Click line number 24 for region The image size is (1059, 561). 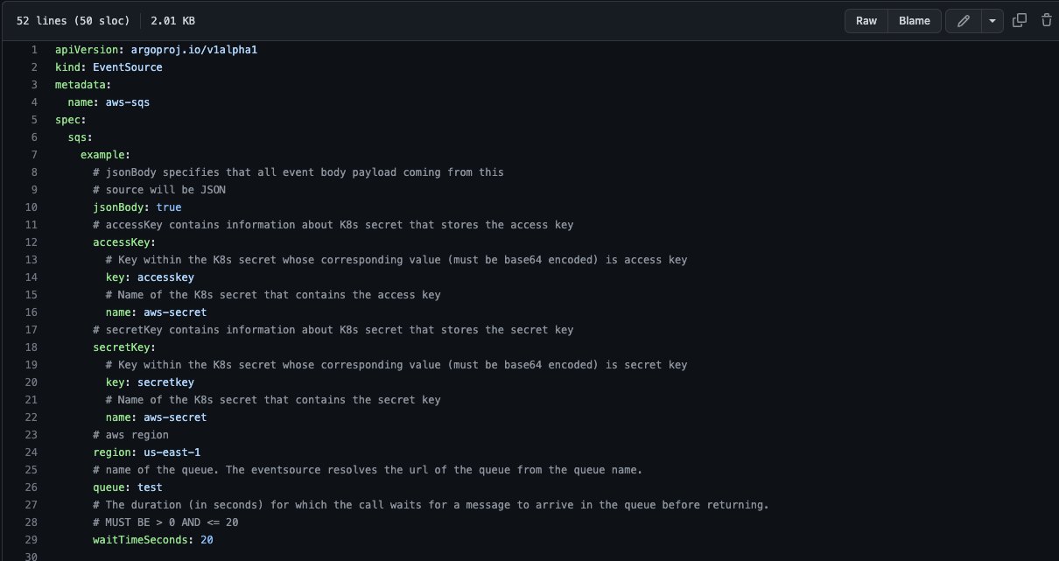coord(32,452)
